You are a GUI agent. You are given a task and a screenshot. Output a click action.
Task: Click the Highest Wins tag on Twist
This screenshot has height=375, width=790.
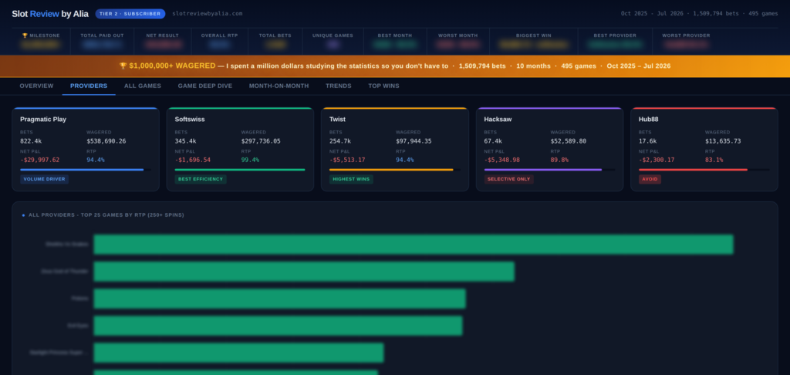[x=351, y=179]
